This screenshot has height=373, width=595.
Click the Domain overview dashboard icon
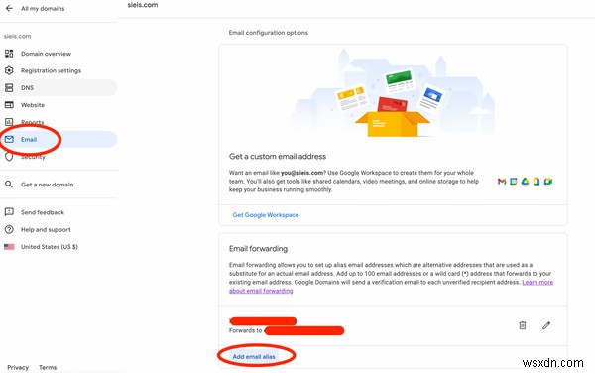pos(9,54)
